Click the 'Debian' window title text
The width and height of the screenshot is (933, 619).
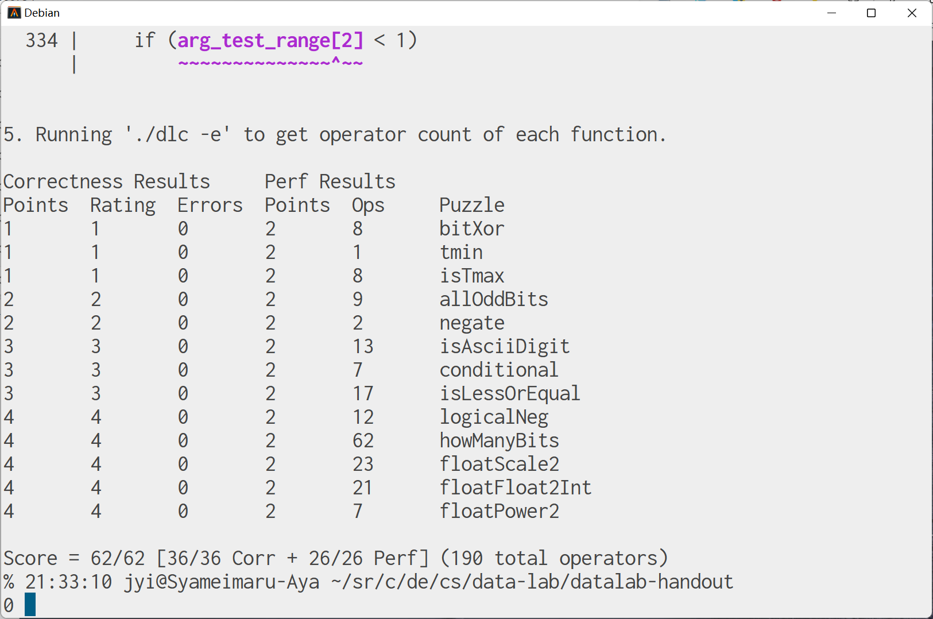click(x=42, y=13)
